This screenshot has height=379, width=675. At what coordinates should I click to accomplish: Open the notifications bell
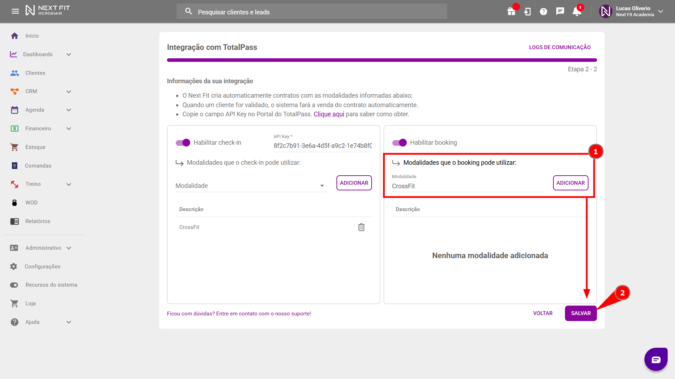(x=577, y=12)
